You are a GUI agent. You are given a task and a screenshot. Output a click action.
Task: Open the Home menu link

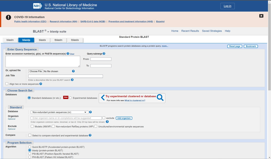coord(175,31)
